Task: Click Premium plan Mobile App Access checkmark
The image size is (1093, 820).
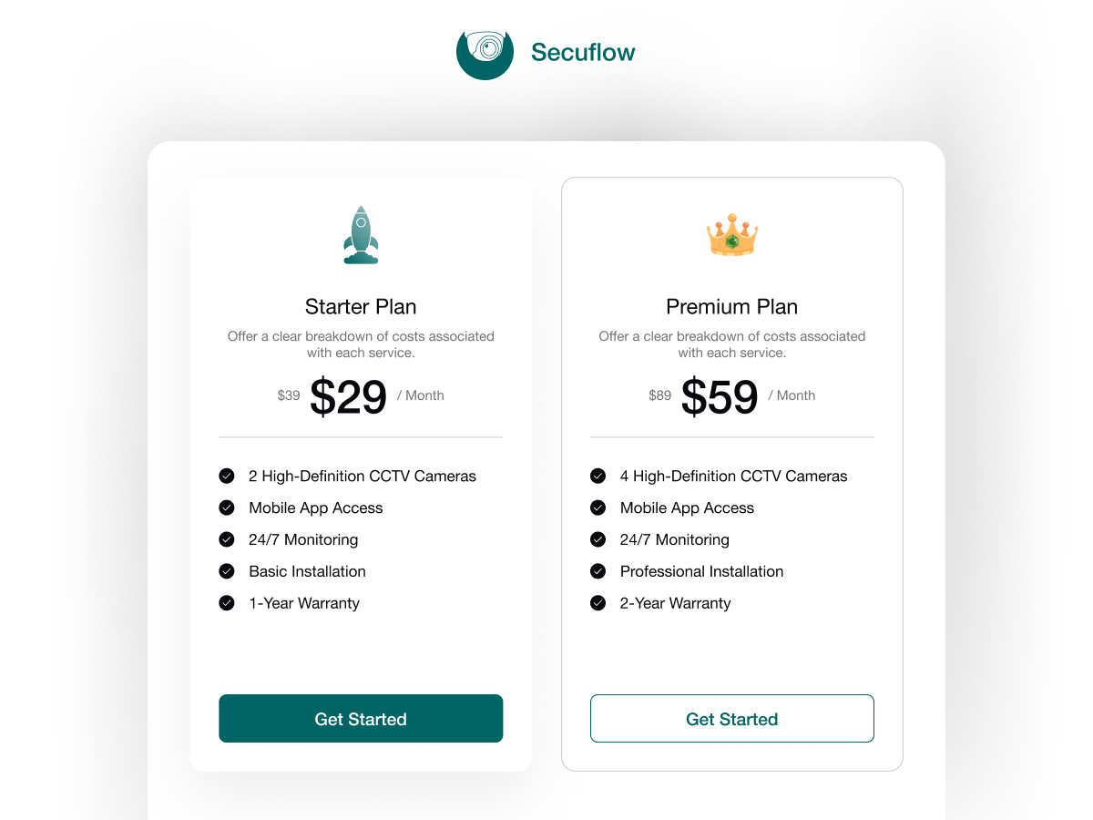Action: pyautogui.click(x=598, y=507)
